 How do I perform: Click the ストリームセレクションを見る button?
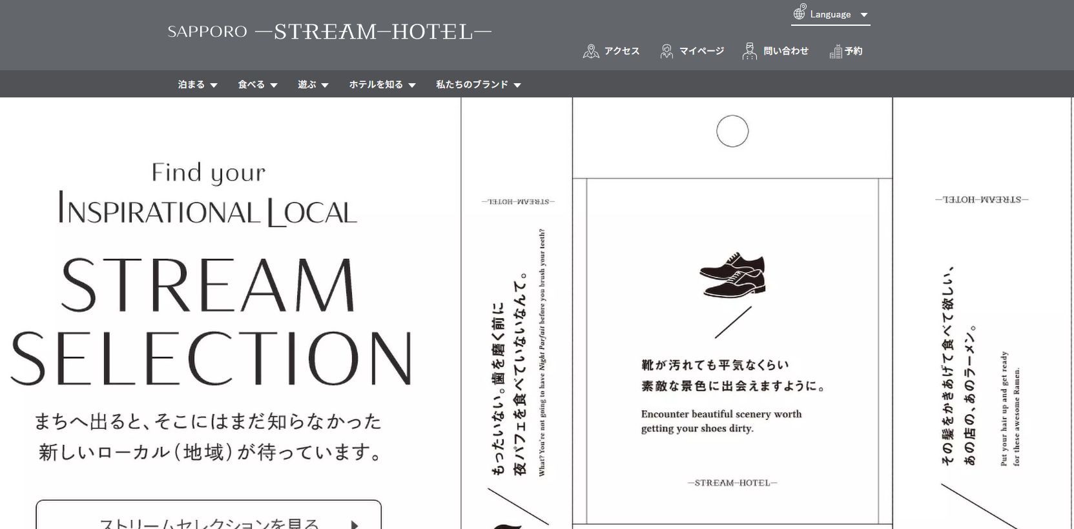point(209,515)
